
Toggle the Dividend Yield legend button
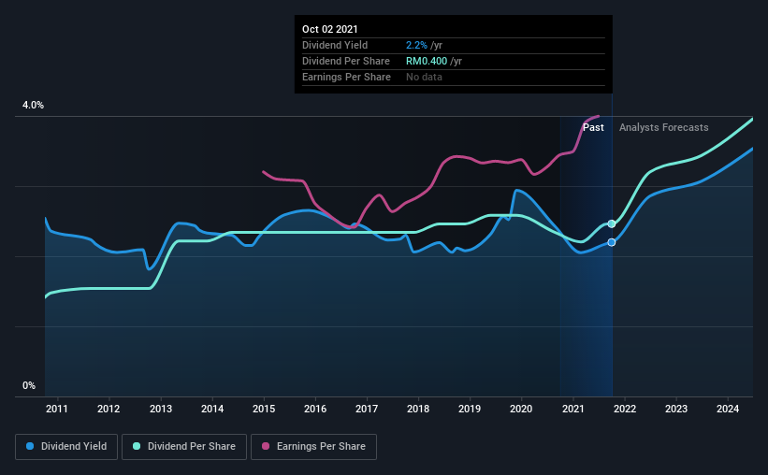click(x=66, y=447)
